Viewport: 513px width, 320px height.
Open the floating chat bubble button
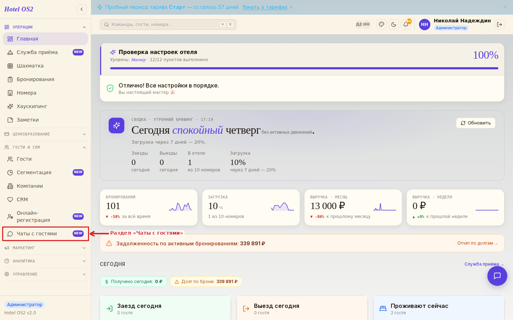[497, 276]
